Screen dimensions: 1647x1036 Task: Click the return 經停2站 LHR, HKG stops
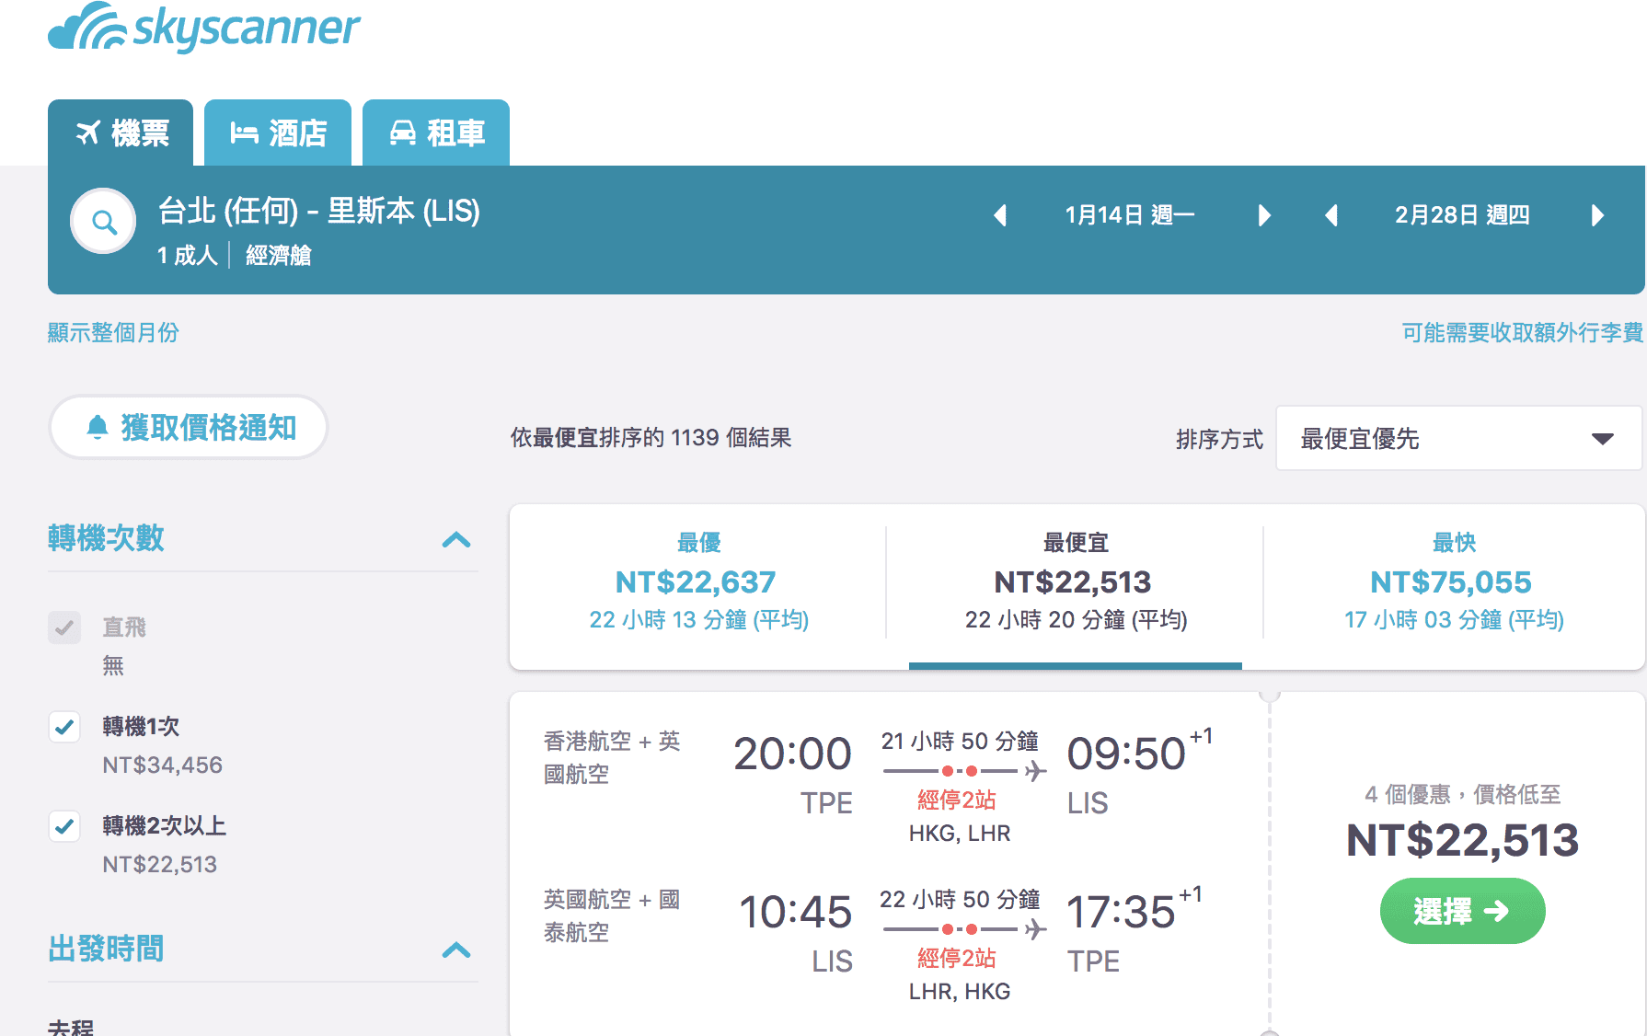[959, 974]
